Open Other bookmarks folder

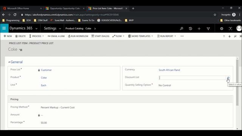click(x=231, y=20)
